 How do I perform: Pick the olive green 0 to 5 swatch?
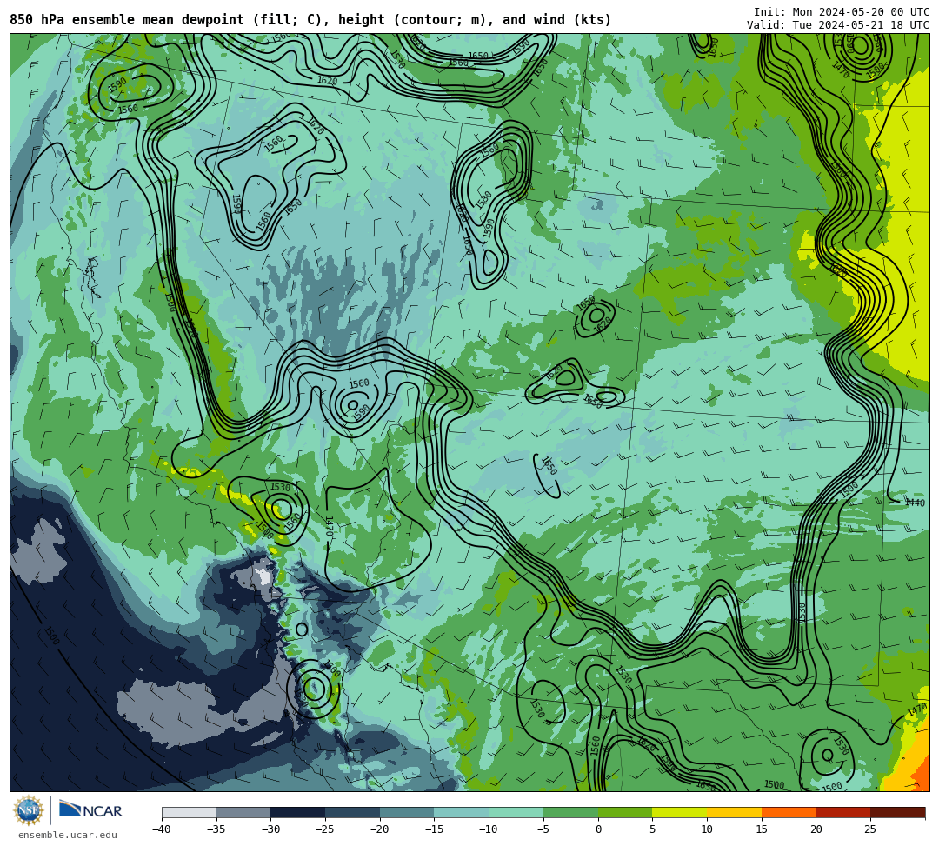click(625, 812)
